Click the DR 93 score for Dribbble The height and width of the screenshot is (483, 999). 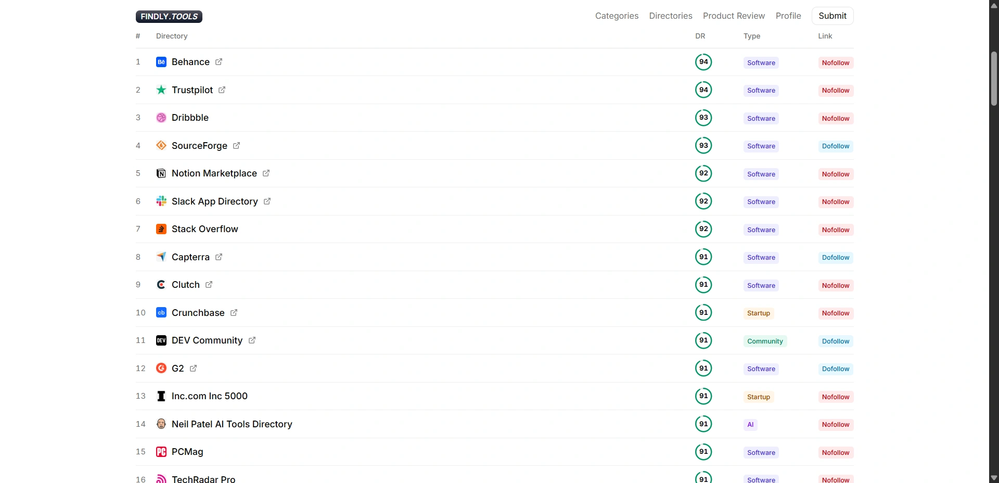(703, 118)
